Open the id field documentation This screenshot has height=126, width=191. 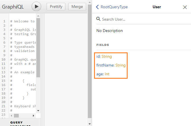pyautogui.click(x=98, y=57)
